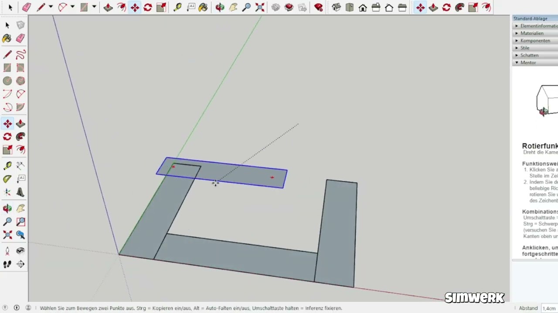Viewport: 558px width, 313px height.
Task: Click the Rotierfunk heading in Mentor
Action: 540,146
